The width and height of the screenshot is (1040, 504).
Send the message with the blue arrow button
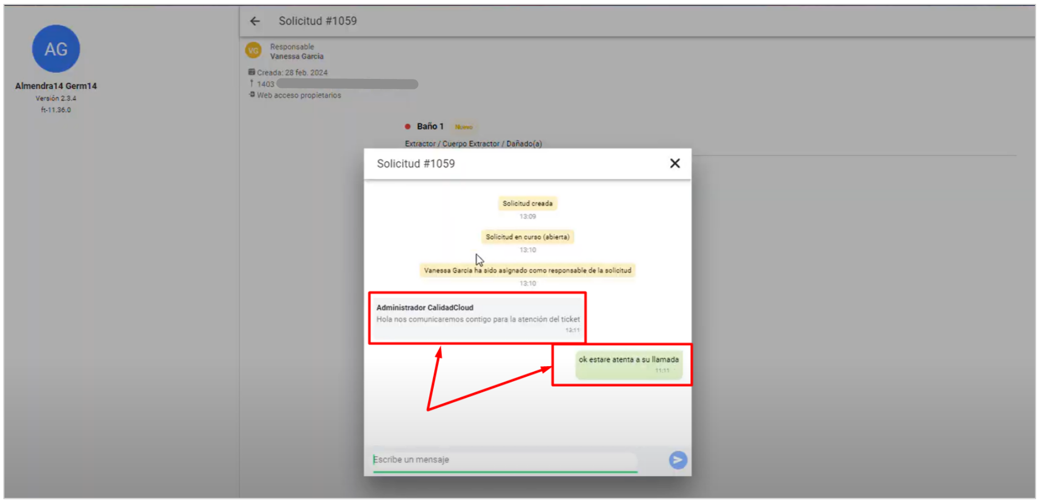tap(677, 460)
